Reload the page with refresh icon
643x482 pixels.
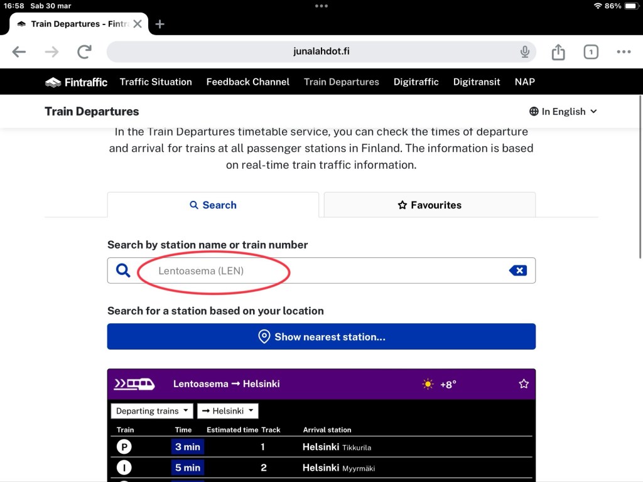84,52
